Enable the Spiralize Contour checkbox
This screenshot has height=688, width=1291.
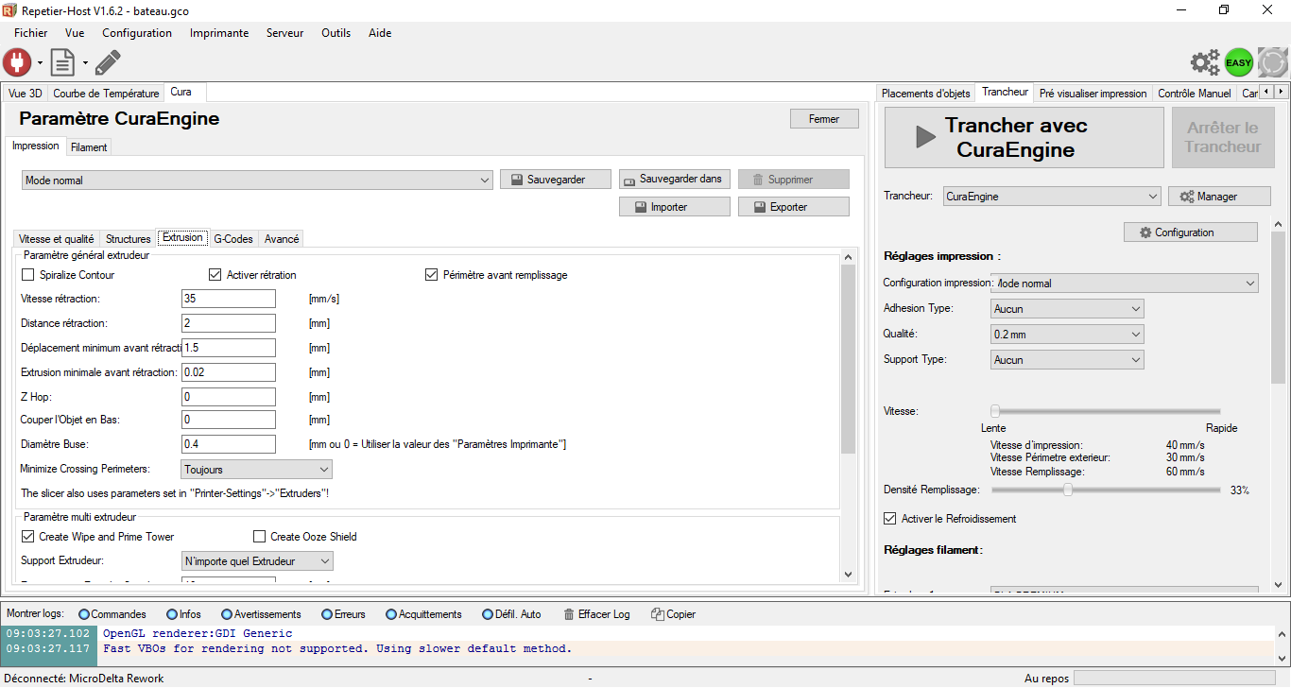tap(27, 275)
